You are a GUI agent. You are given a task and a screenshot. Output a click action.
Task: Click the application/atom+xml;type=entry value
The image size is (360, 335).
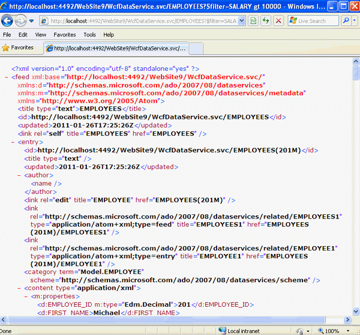pyautogui.click(x=113, y=256)
